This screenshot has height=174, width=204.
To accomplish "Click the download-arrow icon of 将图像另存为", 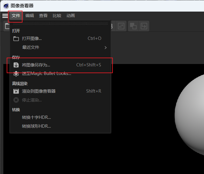I will pos(16,65).
